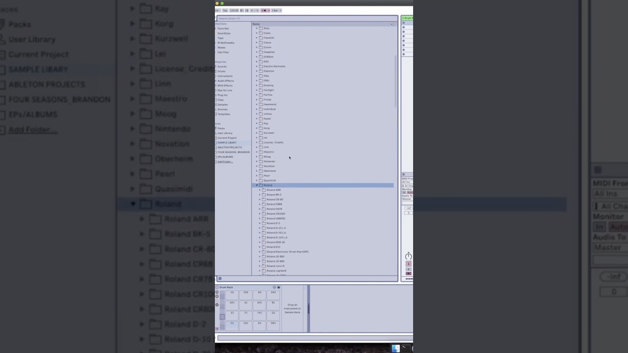
Task: Open the User Library place
Action: pos(225,133)
